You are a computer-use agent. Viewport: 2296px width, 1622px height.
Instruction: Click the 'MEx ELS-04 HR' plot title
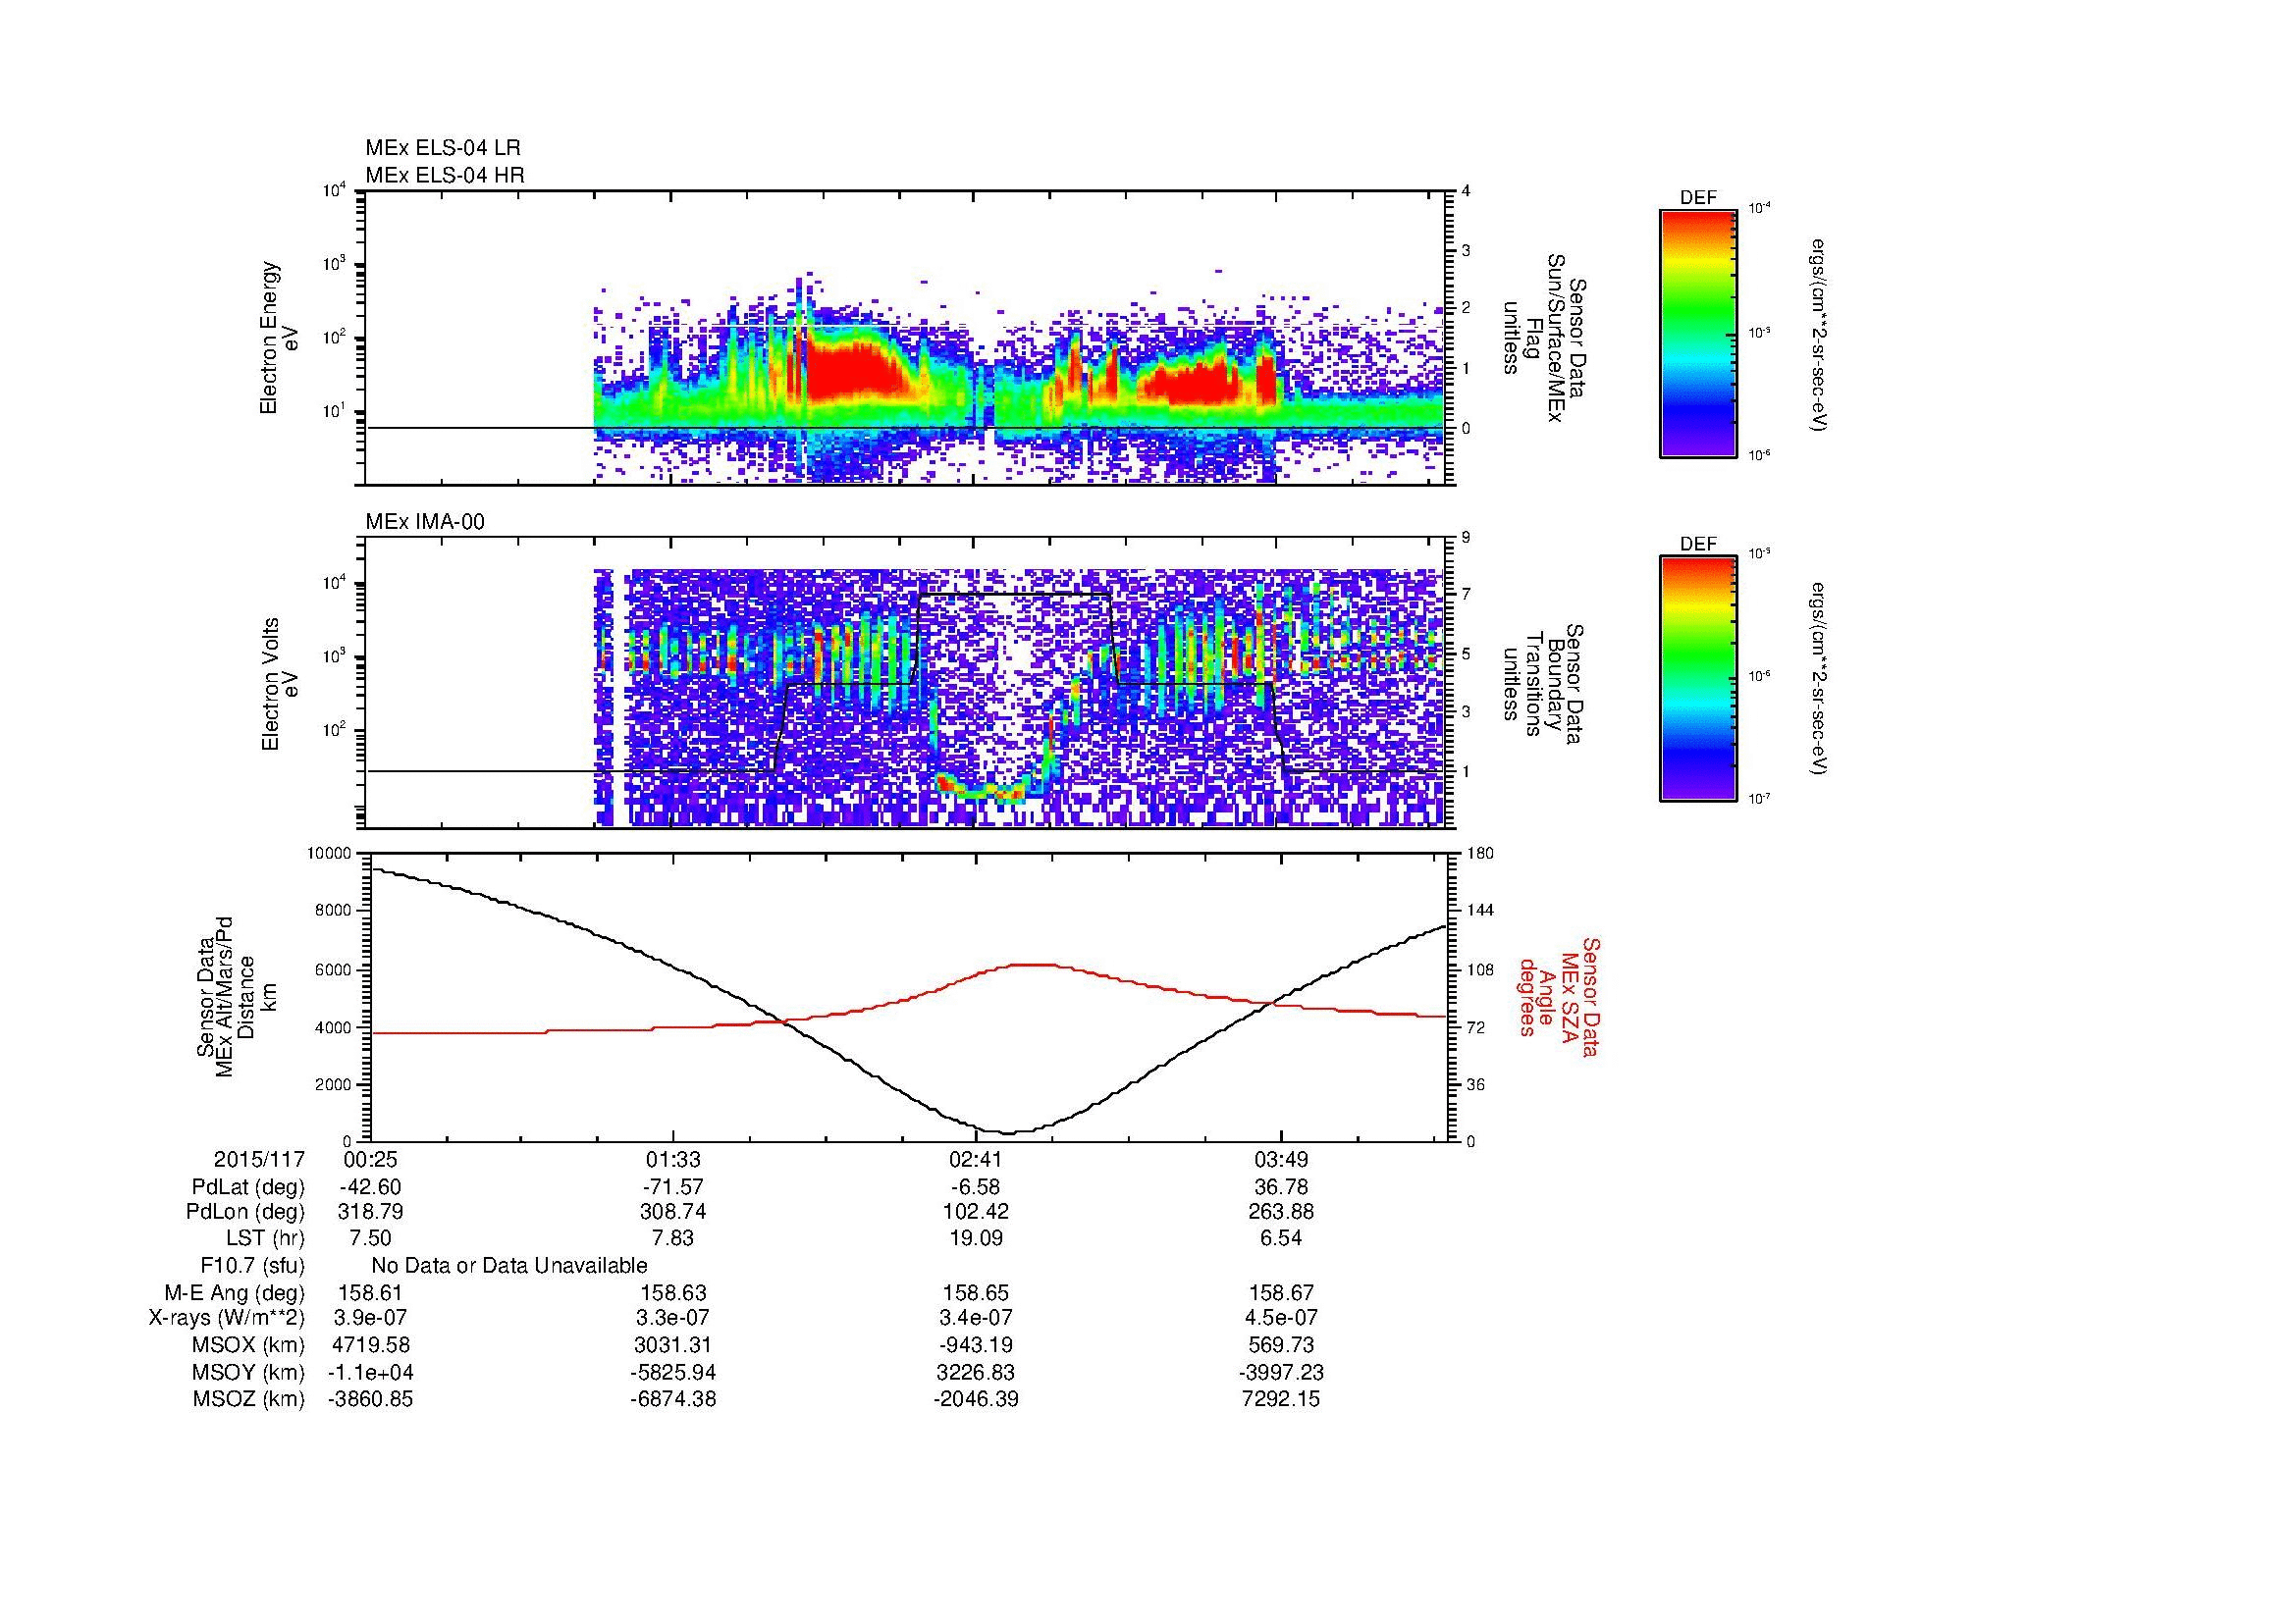(445, 176)
